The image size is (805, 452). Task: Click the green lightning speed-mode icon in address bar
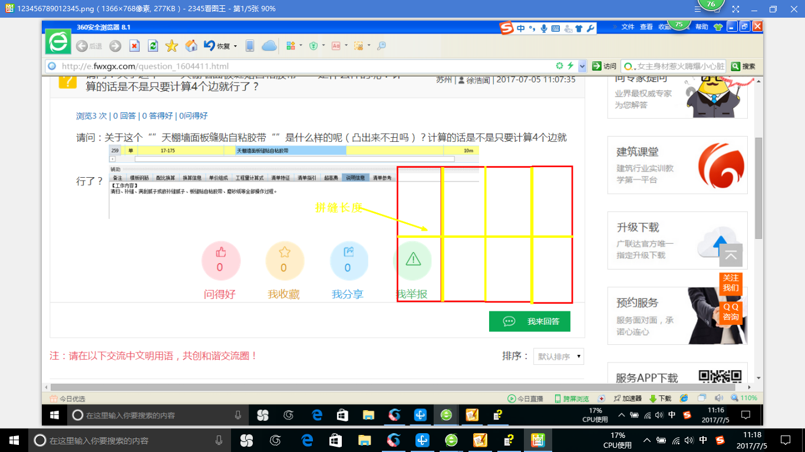pyautogui.click(x=570, y=65)
